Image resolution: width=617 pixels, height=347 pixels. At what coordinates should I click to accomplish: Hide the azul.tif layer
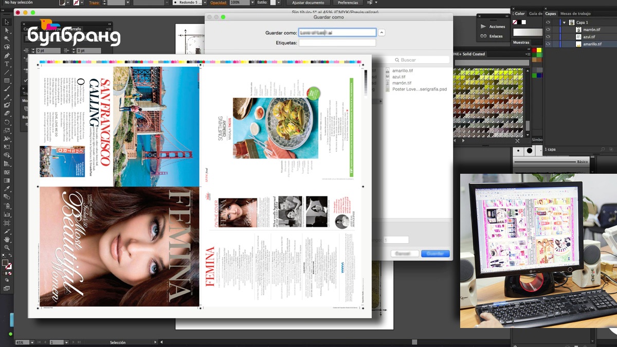[x=548, y=37]
